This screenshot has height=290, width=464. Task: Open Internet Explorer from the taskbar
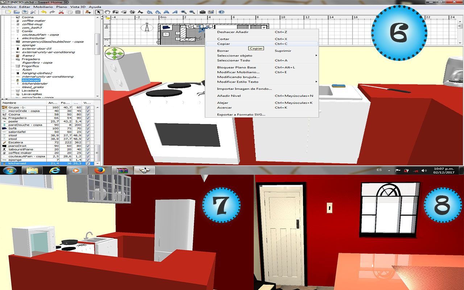pyautogui.click(x=55, y=170)
